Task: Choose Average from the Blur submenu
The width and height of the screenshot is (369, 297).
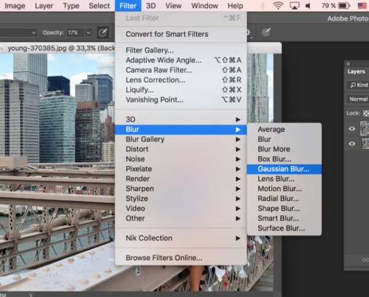Action: coord(284,129)
